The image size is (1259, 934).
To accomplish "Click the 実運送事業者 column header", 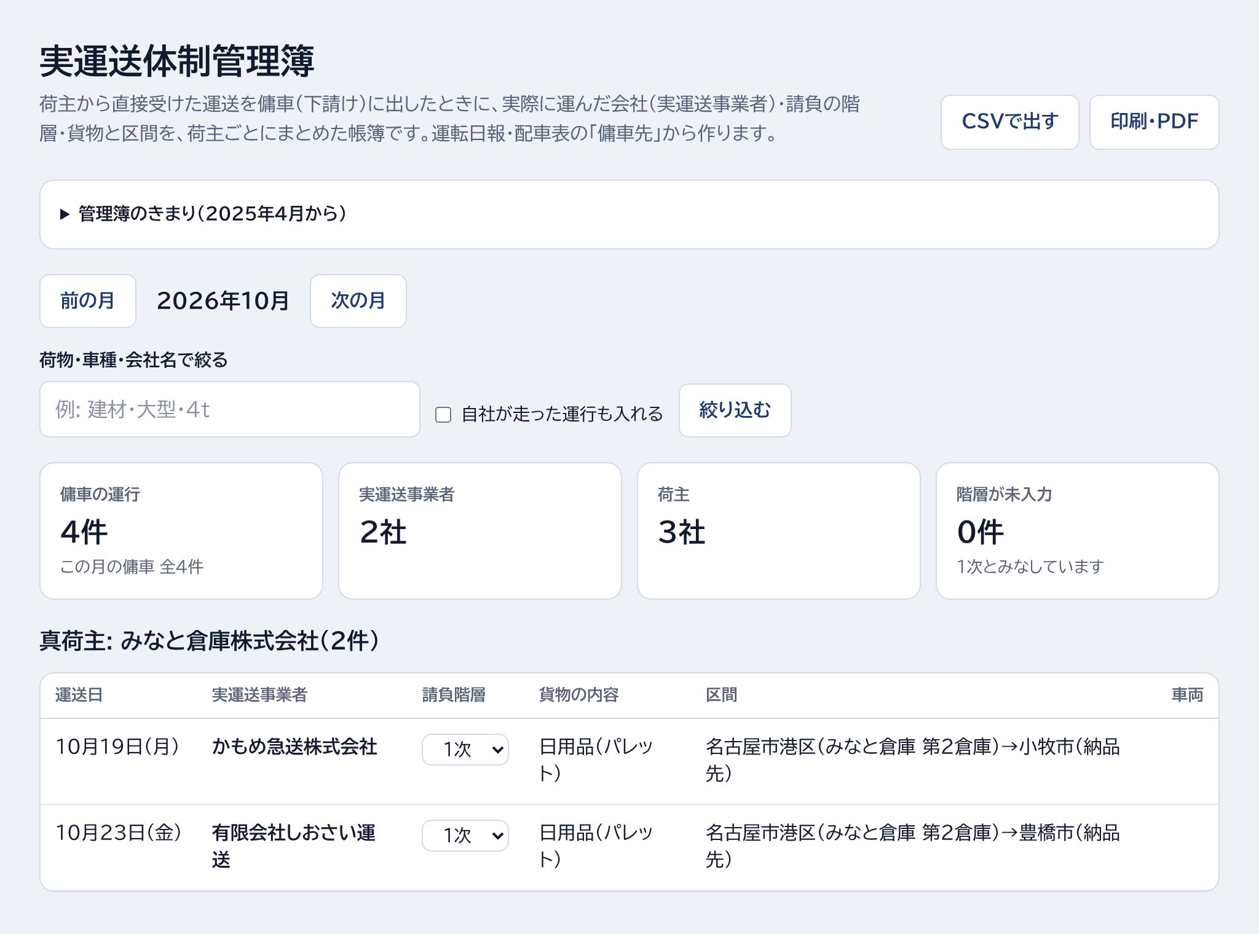I will pyautogui.click(x=259, y=695).
